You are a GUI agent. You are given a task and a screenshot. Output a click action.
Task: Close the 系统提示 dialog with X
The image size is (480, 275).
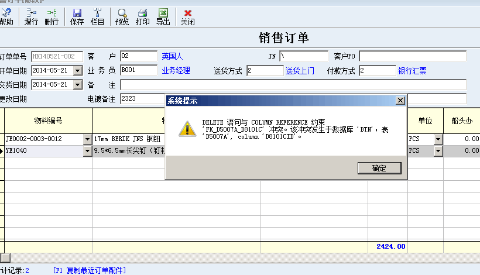(x=400, y=100)
